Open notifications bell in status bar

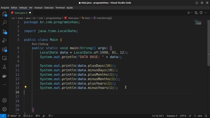pos(206,116)
